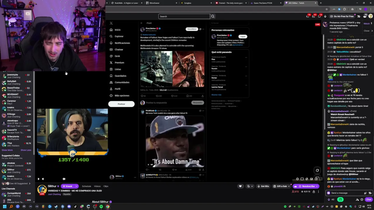The image size is (374, 210).
Task: Click the Go Ad-Free for Free button
Action: pyautogui.click(x=342, y=16)
